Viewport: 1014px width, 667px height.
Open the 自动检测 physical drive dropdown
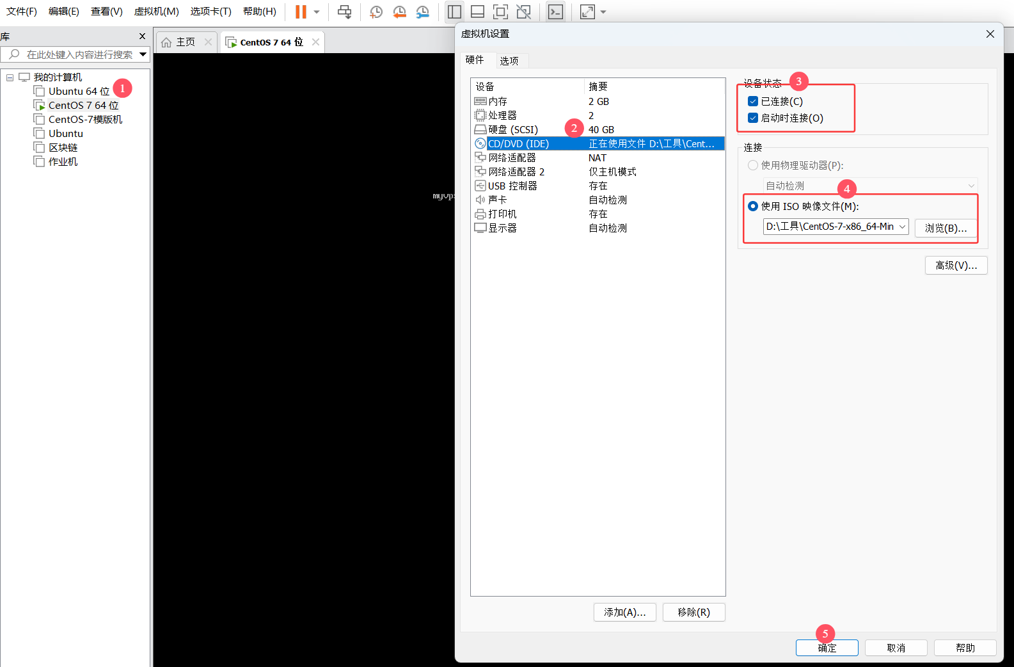[x=871, y=186]
